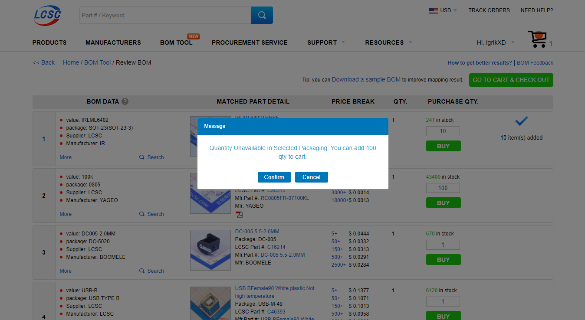Viewport: 585px width, 320px height.
Task: Open How to get better results link
Action: click(480, 63)
